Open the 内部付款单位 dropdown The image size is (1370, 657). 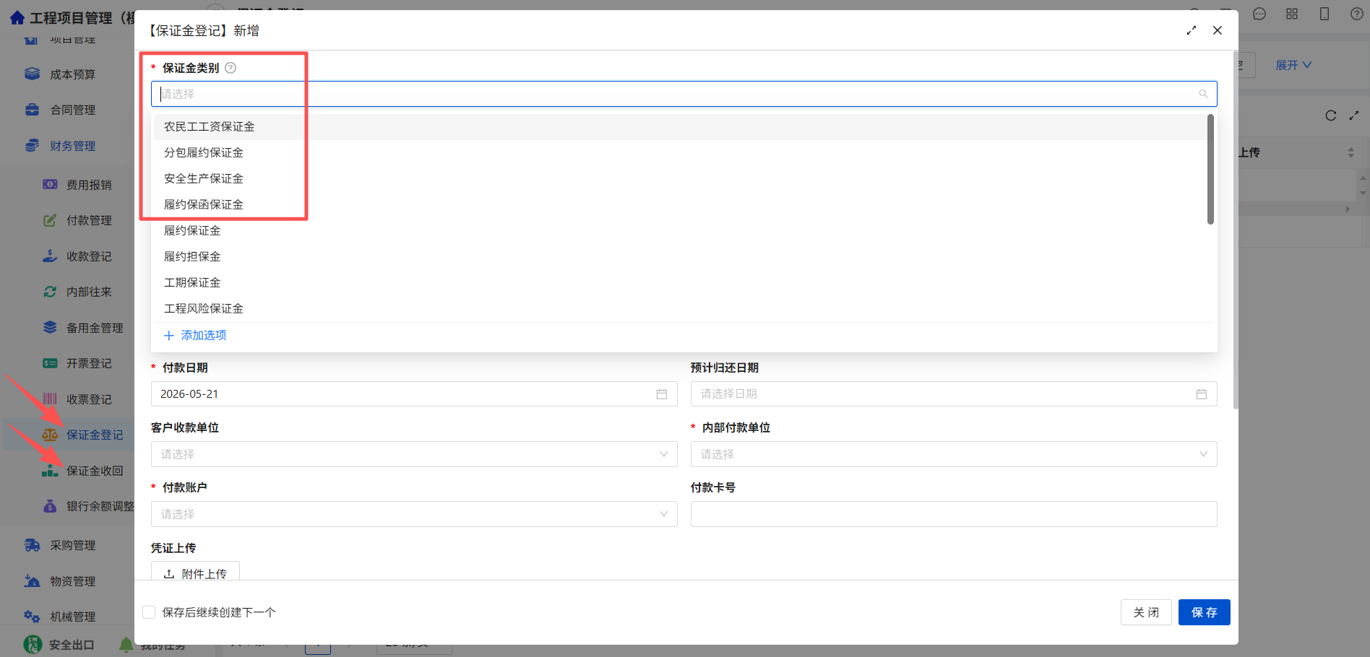[954, 454]
